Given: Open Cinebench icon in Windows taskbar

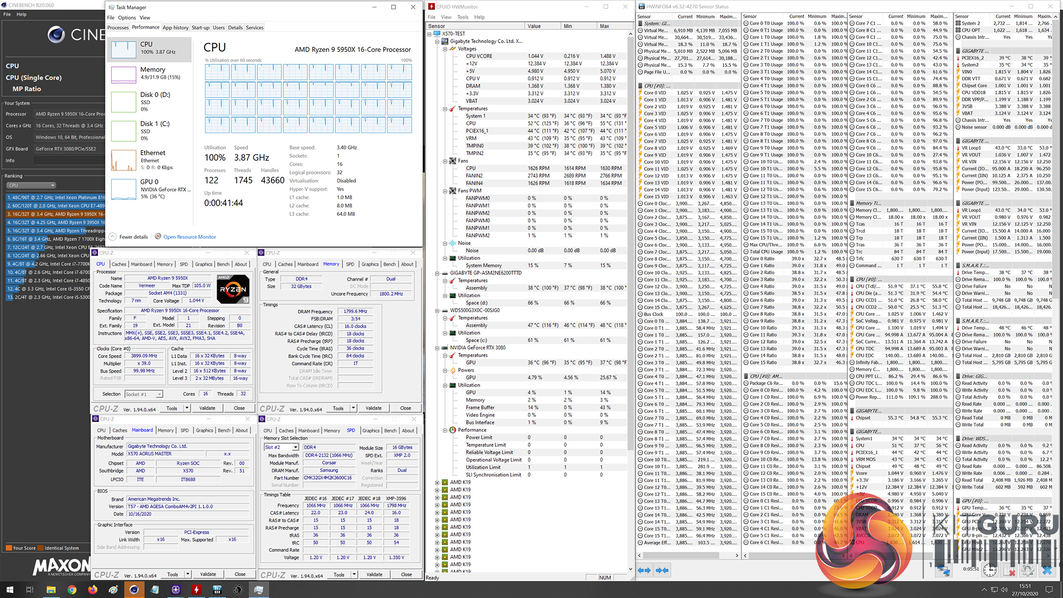Looking at the screenshot, I should click(134, 590).
